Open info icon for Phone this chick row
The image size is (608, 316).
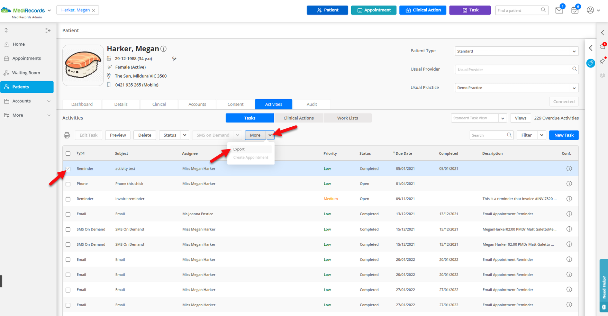(569, 184)
